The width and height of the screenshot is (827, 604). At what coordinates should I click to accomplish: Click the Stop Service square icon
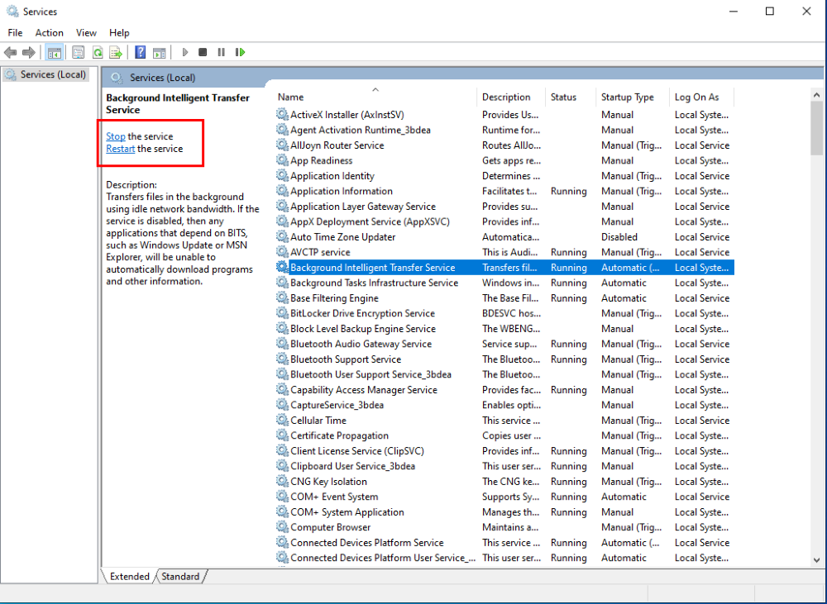coord(203,52)
